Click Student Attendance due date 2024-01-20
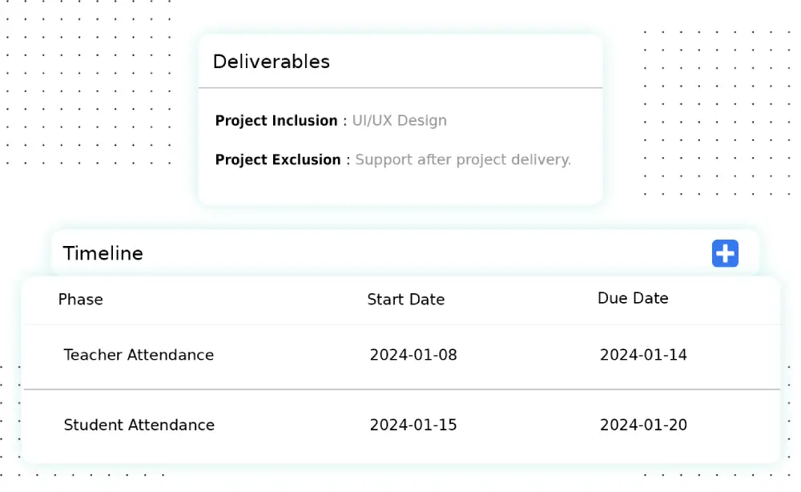This screenshot has height=492, width=801. tap(643, 425)
